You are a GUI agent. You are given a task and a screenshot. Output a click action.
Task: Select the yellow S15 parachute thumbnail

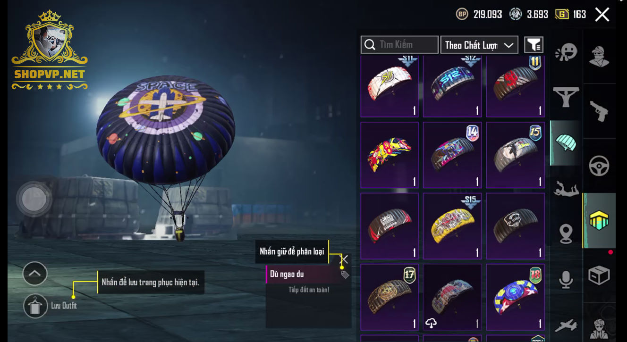[x=452, y=226]
